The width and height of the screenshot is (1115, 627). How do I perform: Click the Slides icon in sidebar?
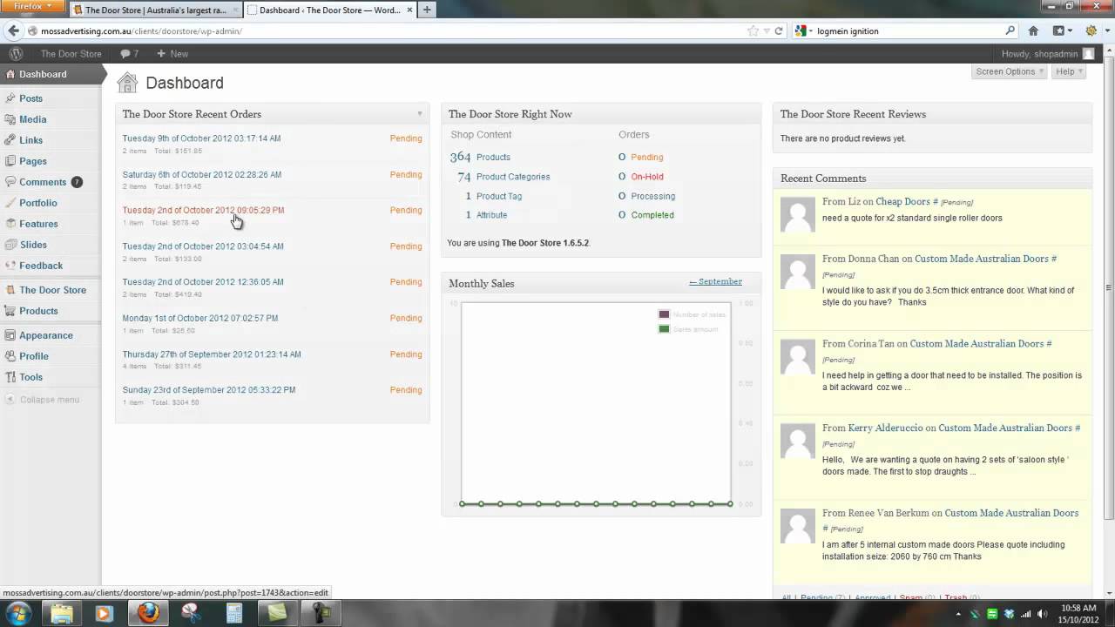[x=10, y=245]
